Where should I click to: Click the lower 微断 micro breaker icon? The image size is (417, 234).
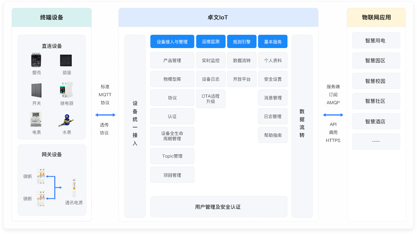(40, 199)
